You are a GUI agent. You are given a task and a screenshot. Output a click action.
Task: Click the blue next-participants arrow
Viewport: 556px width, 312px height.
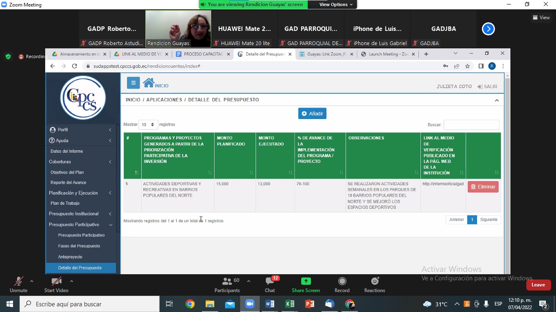tap(488, 29)
